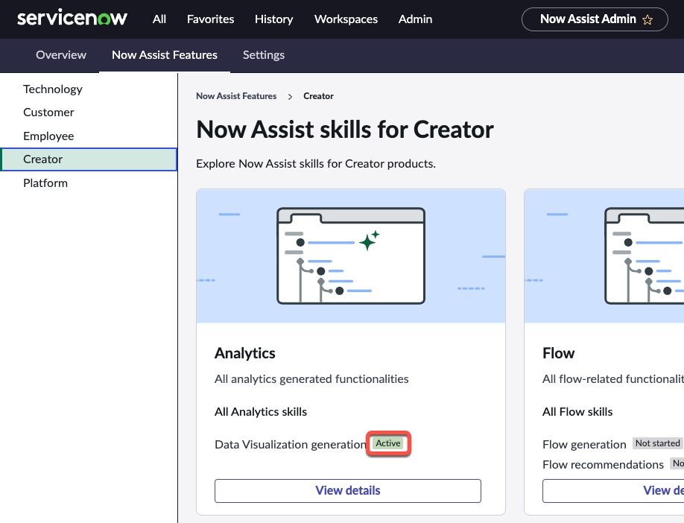Click the All Analytics skills heading

pyautogui.click(x=261, y=412)
